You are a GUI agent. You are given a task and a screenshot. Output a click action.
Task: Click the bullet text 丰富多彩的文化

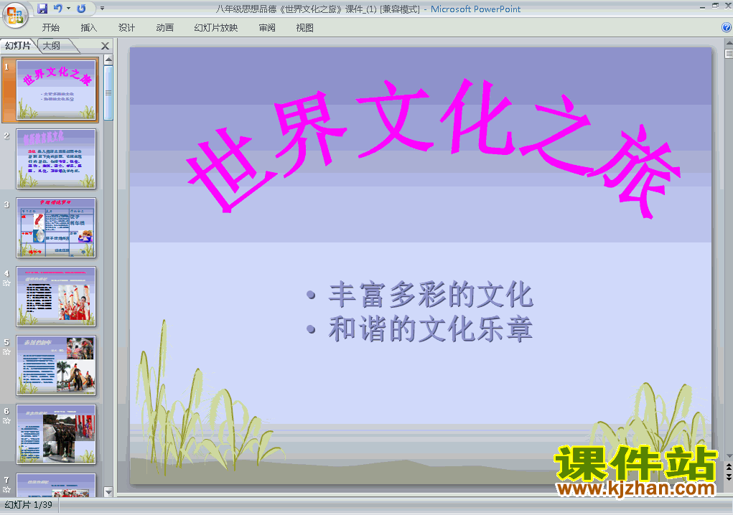(431, 295)
